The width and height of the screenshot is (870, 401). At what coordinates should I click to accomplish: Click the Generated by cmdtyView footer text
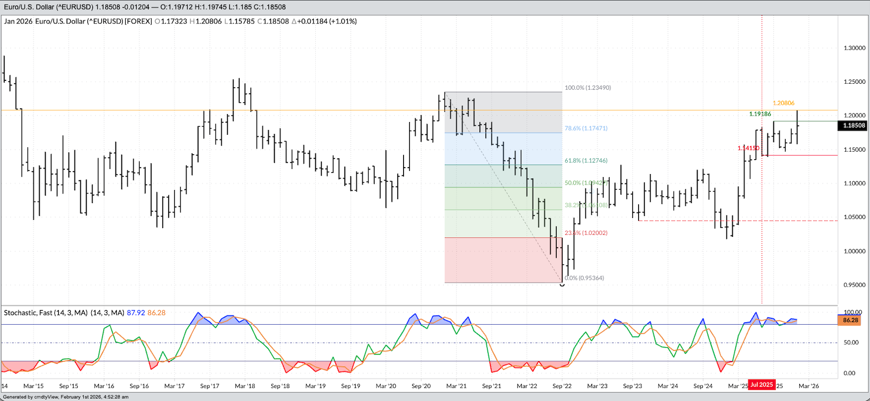click(65, 397)
